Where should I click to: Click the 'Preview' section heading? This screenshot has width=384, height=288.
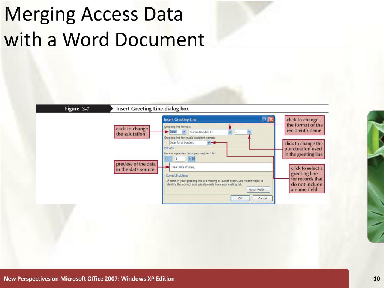pos(169,148)
